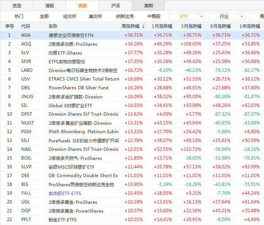The height and width of the screenshot is (225, 264).
Task: Select the UGL ticker code
Action: click(26, 202)
